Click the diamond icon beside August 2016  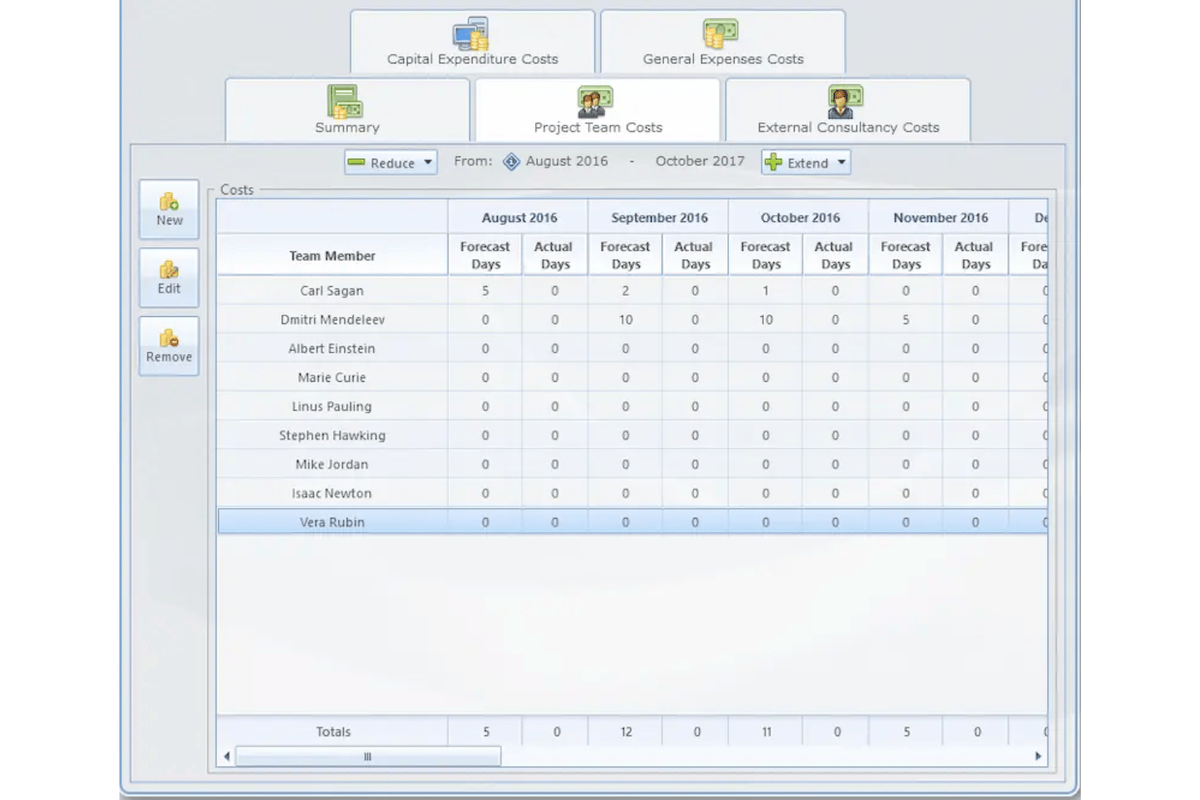[512, 161]
